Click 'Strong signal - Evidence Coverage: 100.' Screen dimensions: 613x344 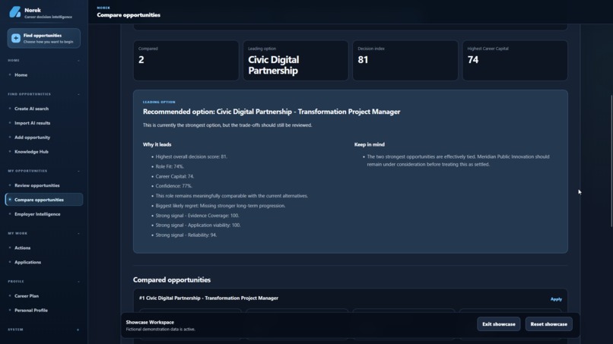coord(198,216)
